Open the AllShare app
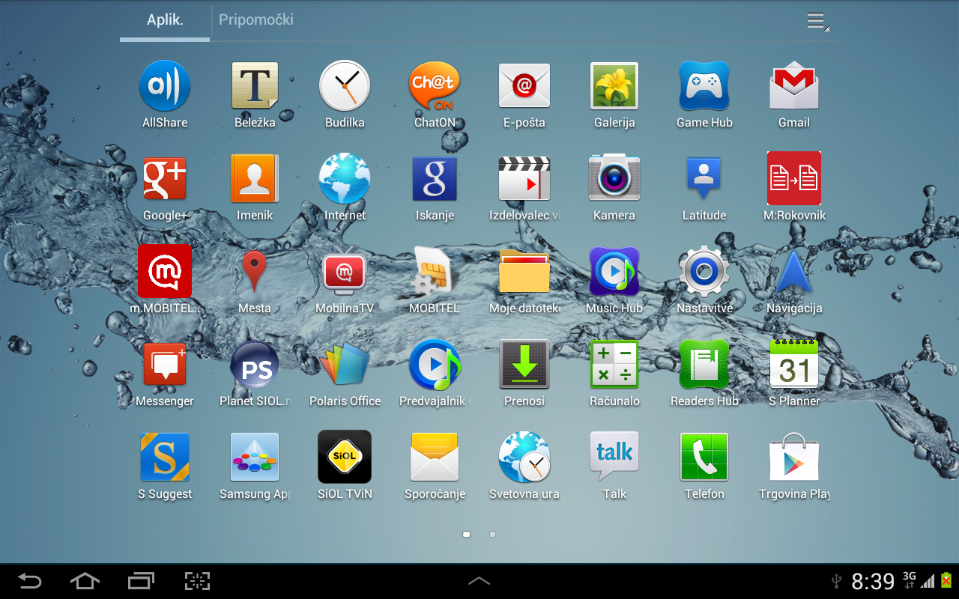The image size is (959, 599). click(165, 86)
